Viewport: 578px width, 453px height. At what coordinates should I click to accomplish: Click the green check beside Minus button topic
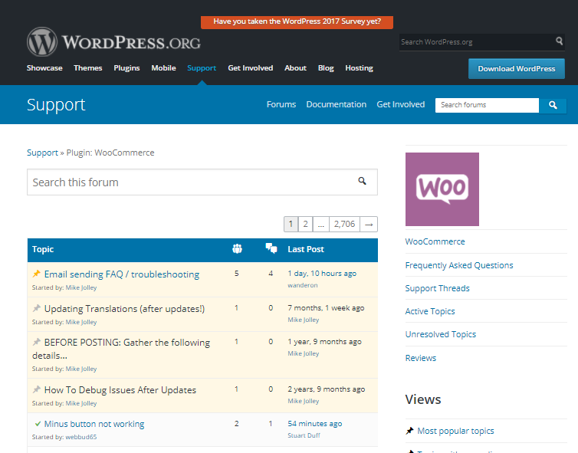(38, 424)
